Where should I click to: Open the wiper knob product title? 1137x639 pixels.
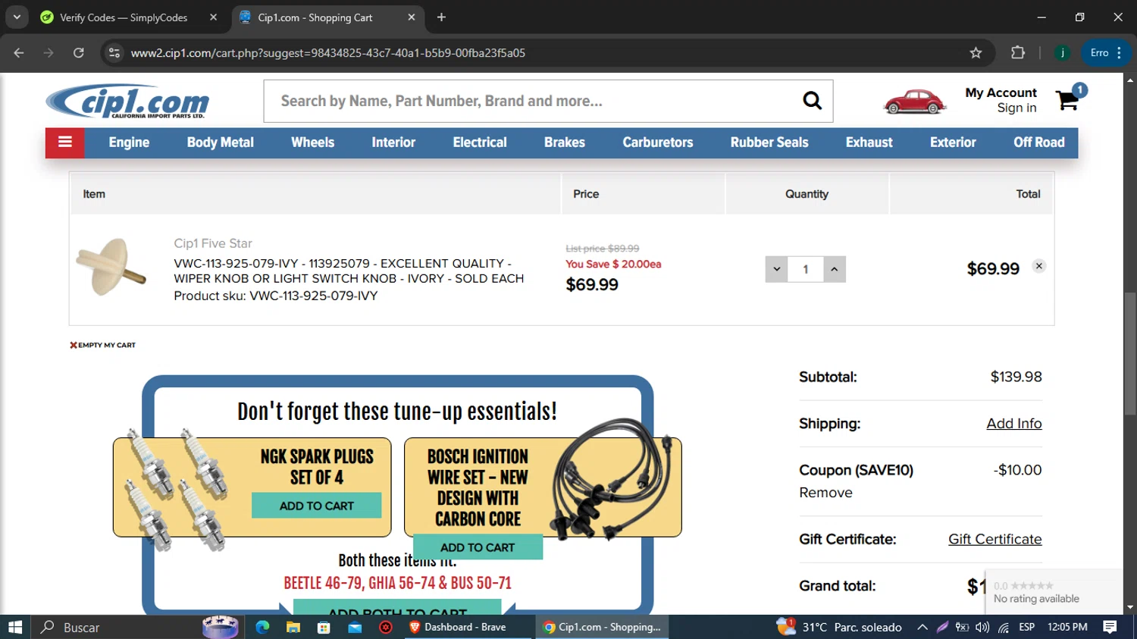(x=349, y=271)
